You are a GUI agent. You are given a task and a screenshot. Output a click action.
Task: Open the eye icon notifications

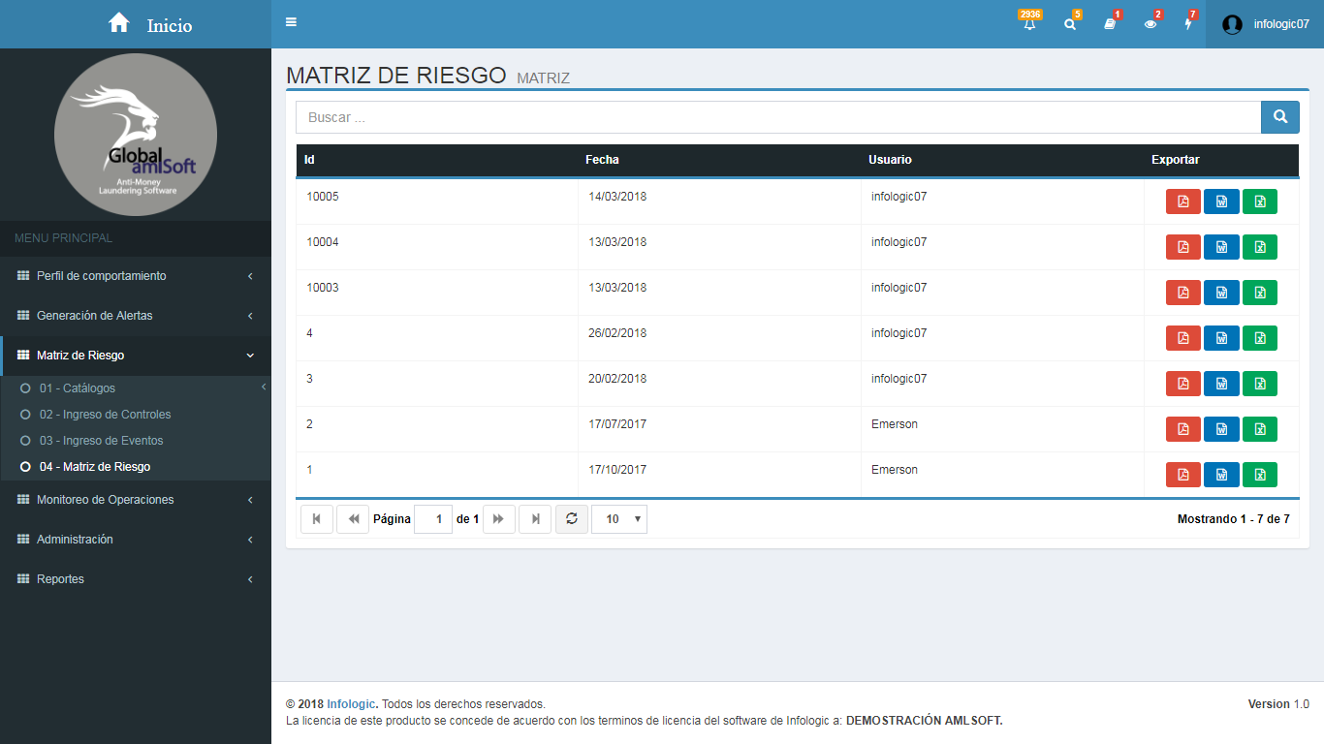pyautogui.click(x=1151, y=24)
